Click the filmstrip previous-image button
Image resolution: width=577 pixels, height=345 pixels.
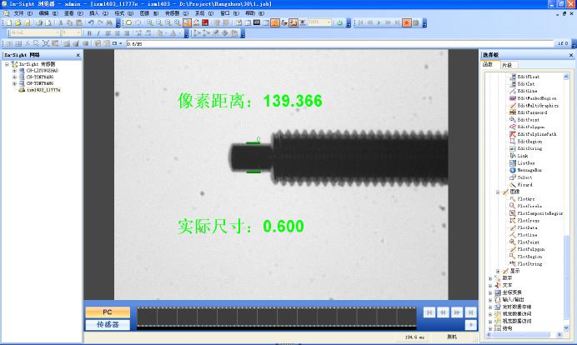point(443,312)
